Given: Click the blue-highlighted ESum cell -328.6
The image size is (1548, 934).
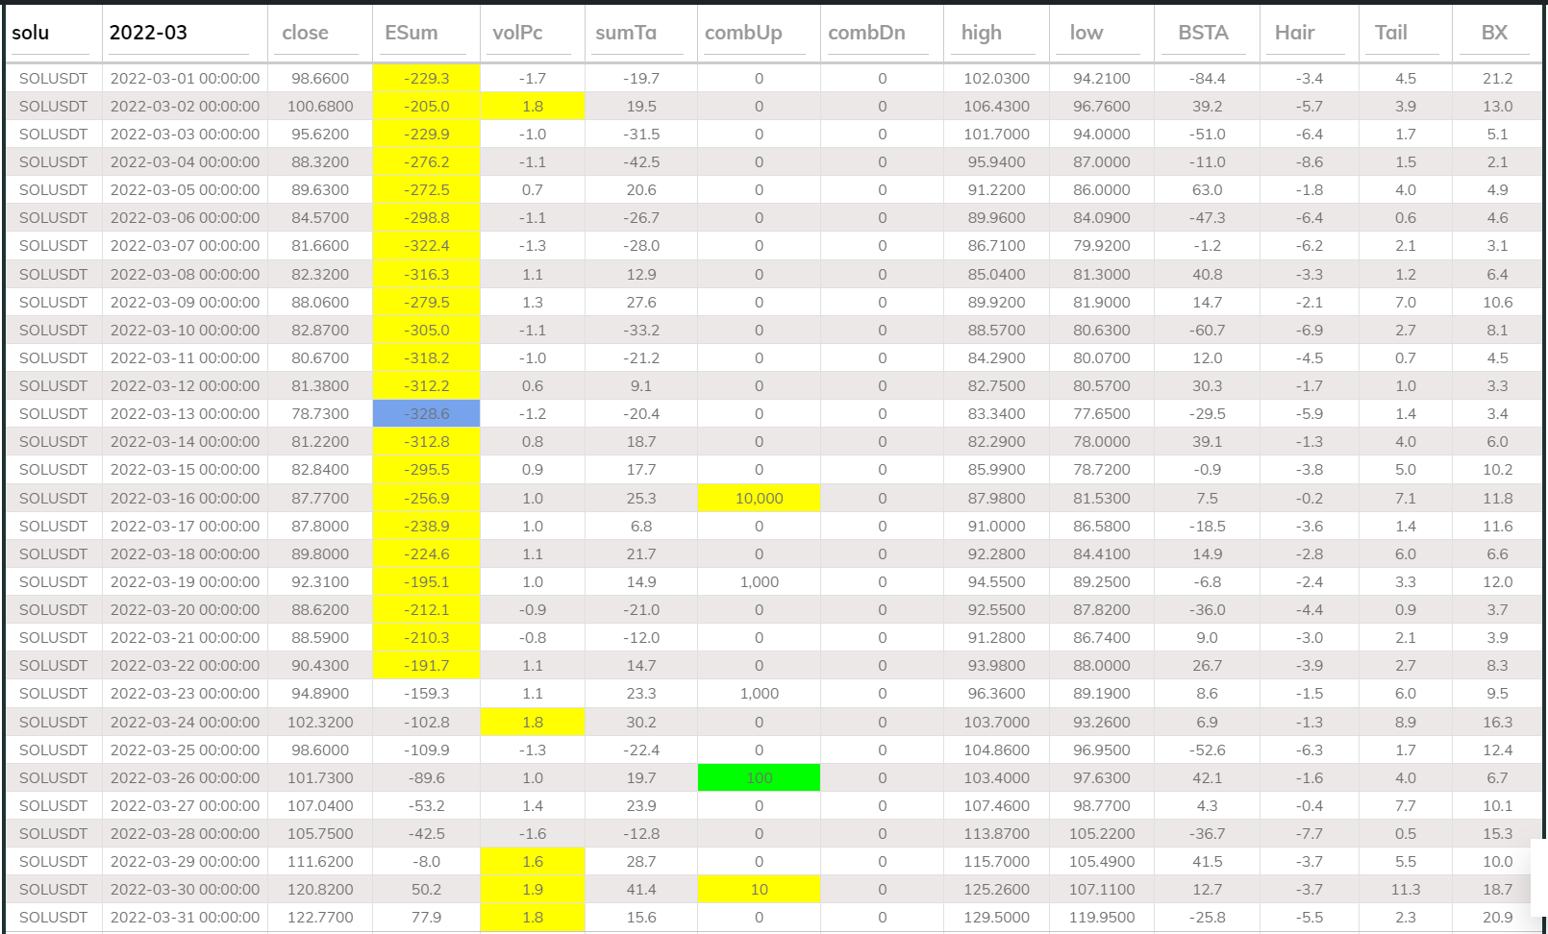Looking at the screenshot, I should click(426, 414).
